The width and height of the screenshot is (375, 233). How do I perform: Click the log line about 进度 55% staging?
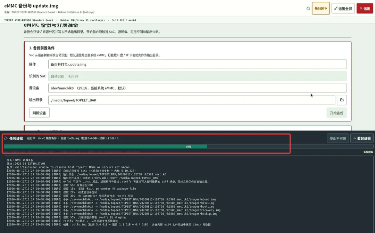click(66, 217)
